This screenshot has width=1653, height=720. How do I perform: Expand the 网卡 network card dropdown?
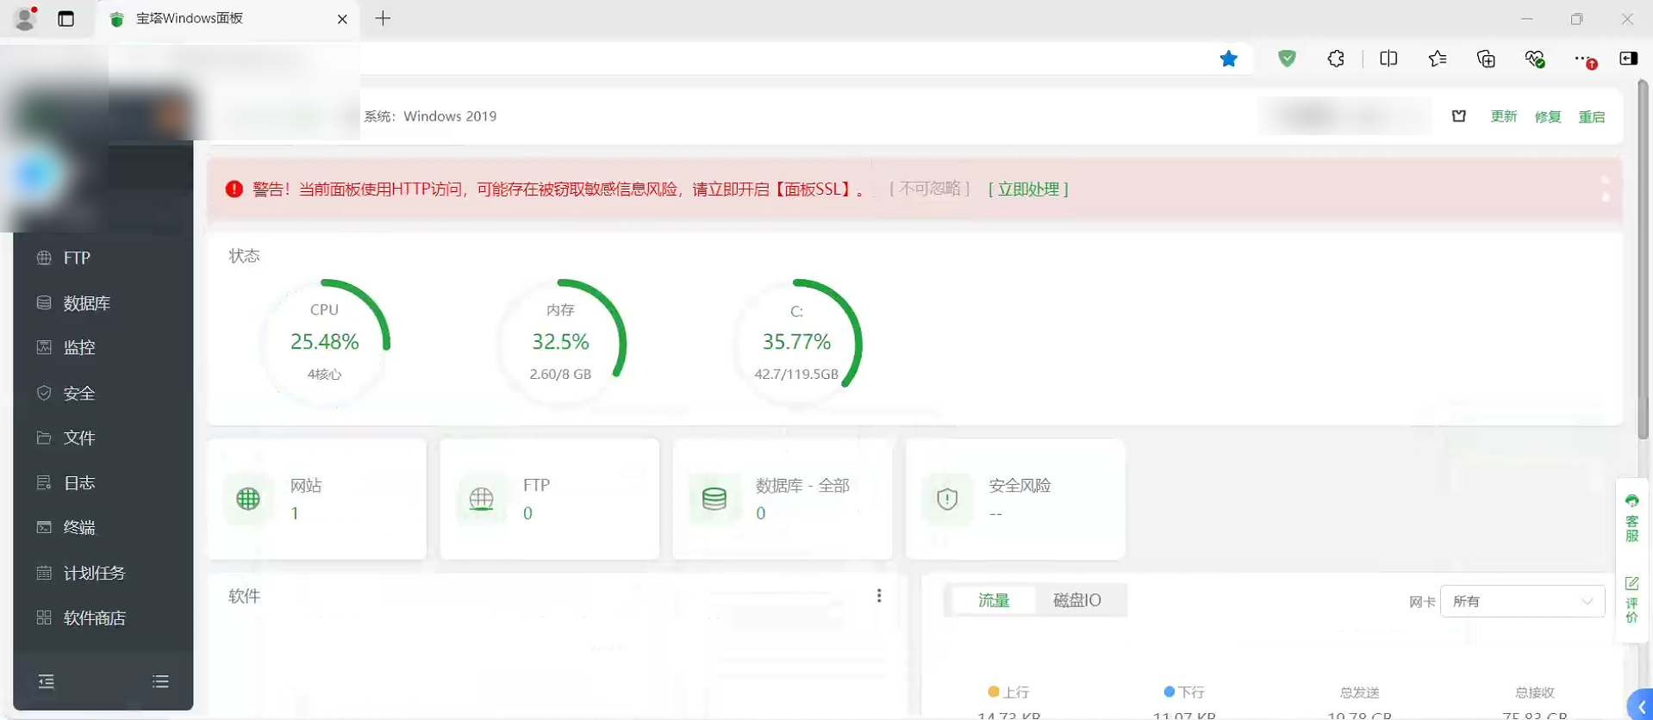[1522, 601]
